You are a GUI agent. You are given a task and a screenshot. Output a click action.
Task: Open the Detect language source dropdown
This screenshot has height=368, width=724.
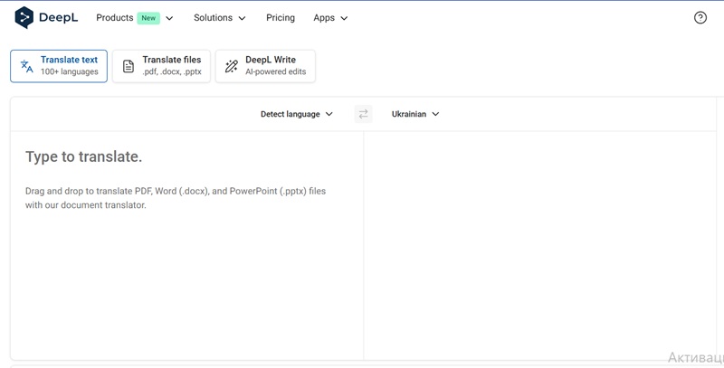(296, 114)
